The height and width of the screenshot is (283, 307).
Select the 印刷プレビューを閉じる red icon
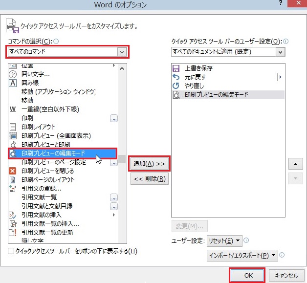[13, 171]
